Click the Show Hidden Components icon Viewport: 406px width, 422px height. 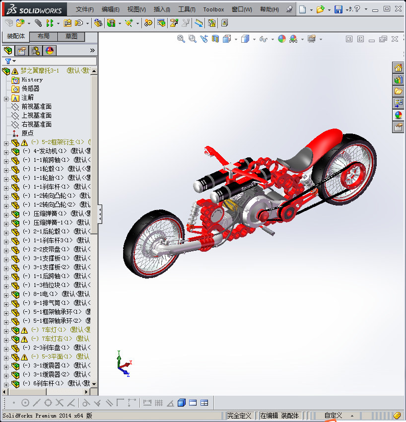point(98,23)
